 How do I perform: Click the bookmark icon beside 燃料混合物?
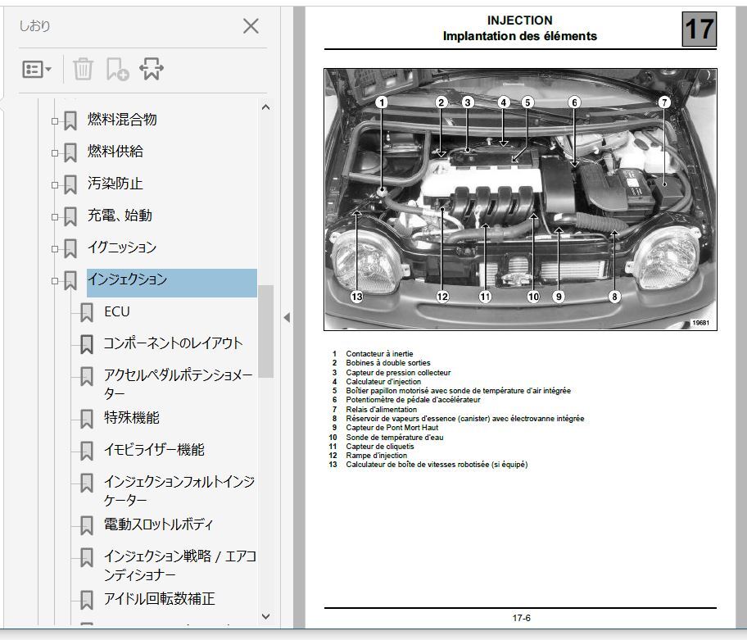tap(70, 121)
